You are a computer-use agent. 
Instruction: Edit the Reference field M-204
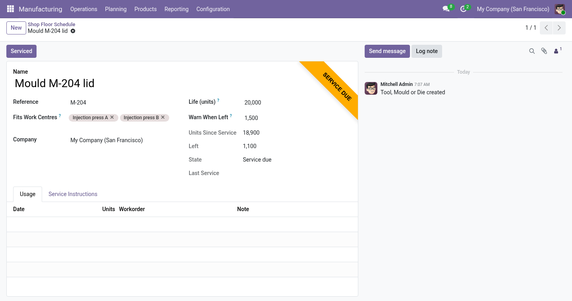pyautogui.click(x=123, y=103)
